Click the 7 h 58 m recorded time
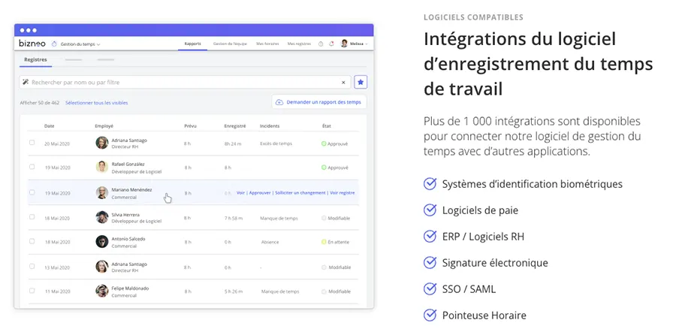Viewport: 676px width, 329px height. tap(234, 218)
